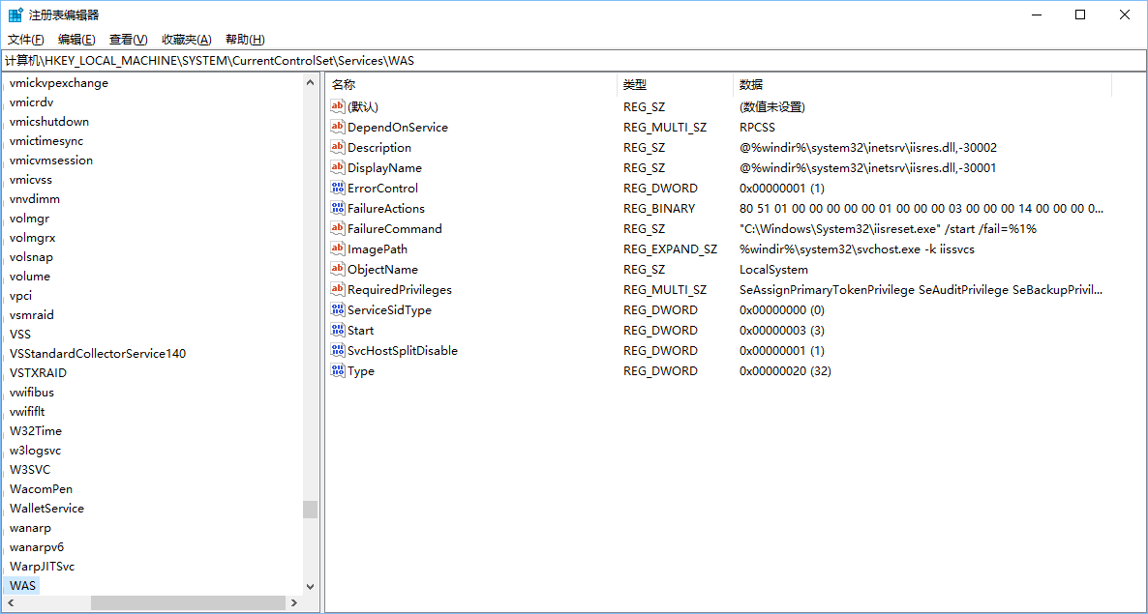This screenshot has width=1148, height=614.
Task: Click the DisplayName string value icon
Action: 338,168
